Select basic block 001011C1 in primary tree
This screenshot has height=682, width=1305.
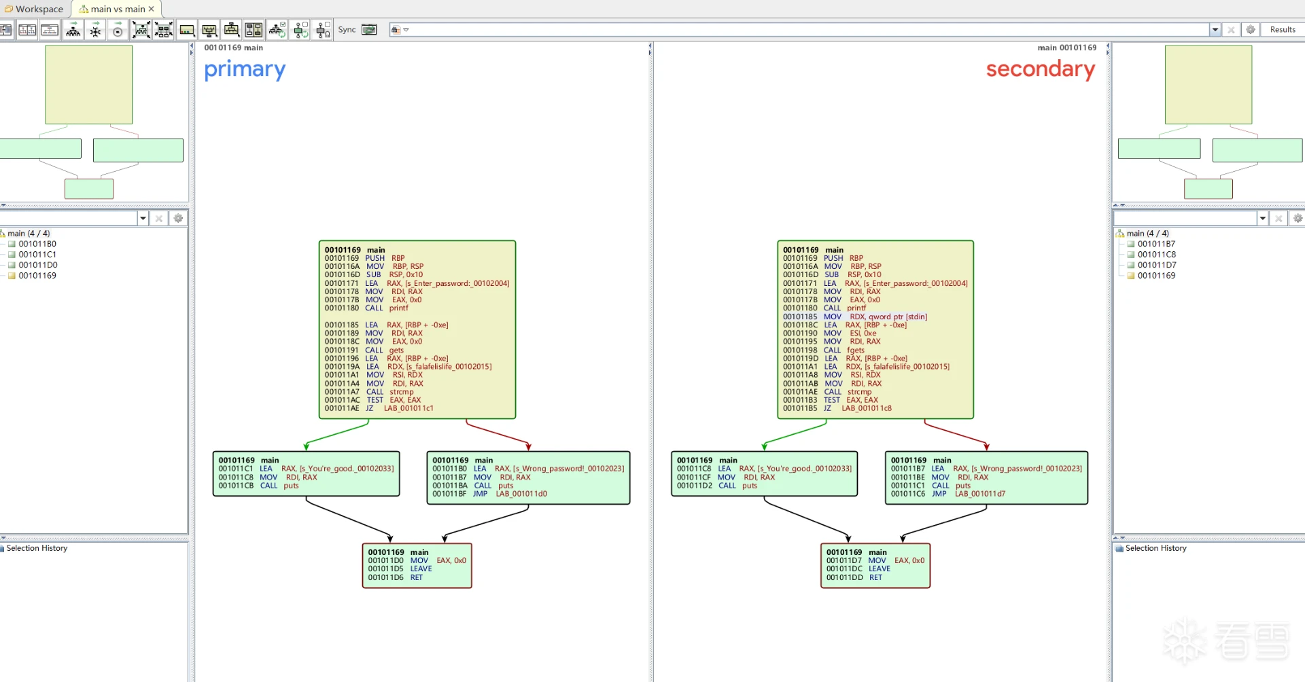pos(37,255)
